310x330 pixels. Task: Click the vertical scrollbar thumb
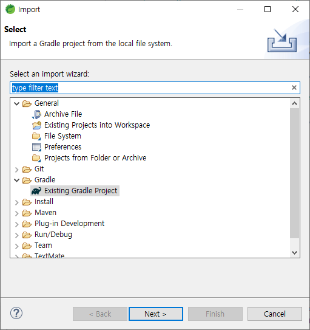pos(294,173)
